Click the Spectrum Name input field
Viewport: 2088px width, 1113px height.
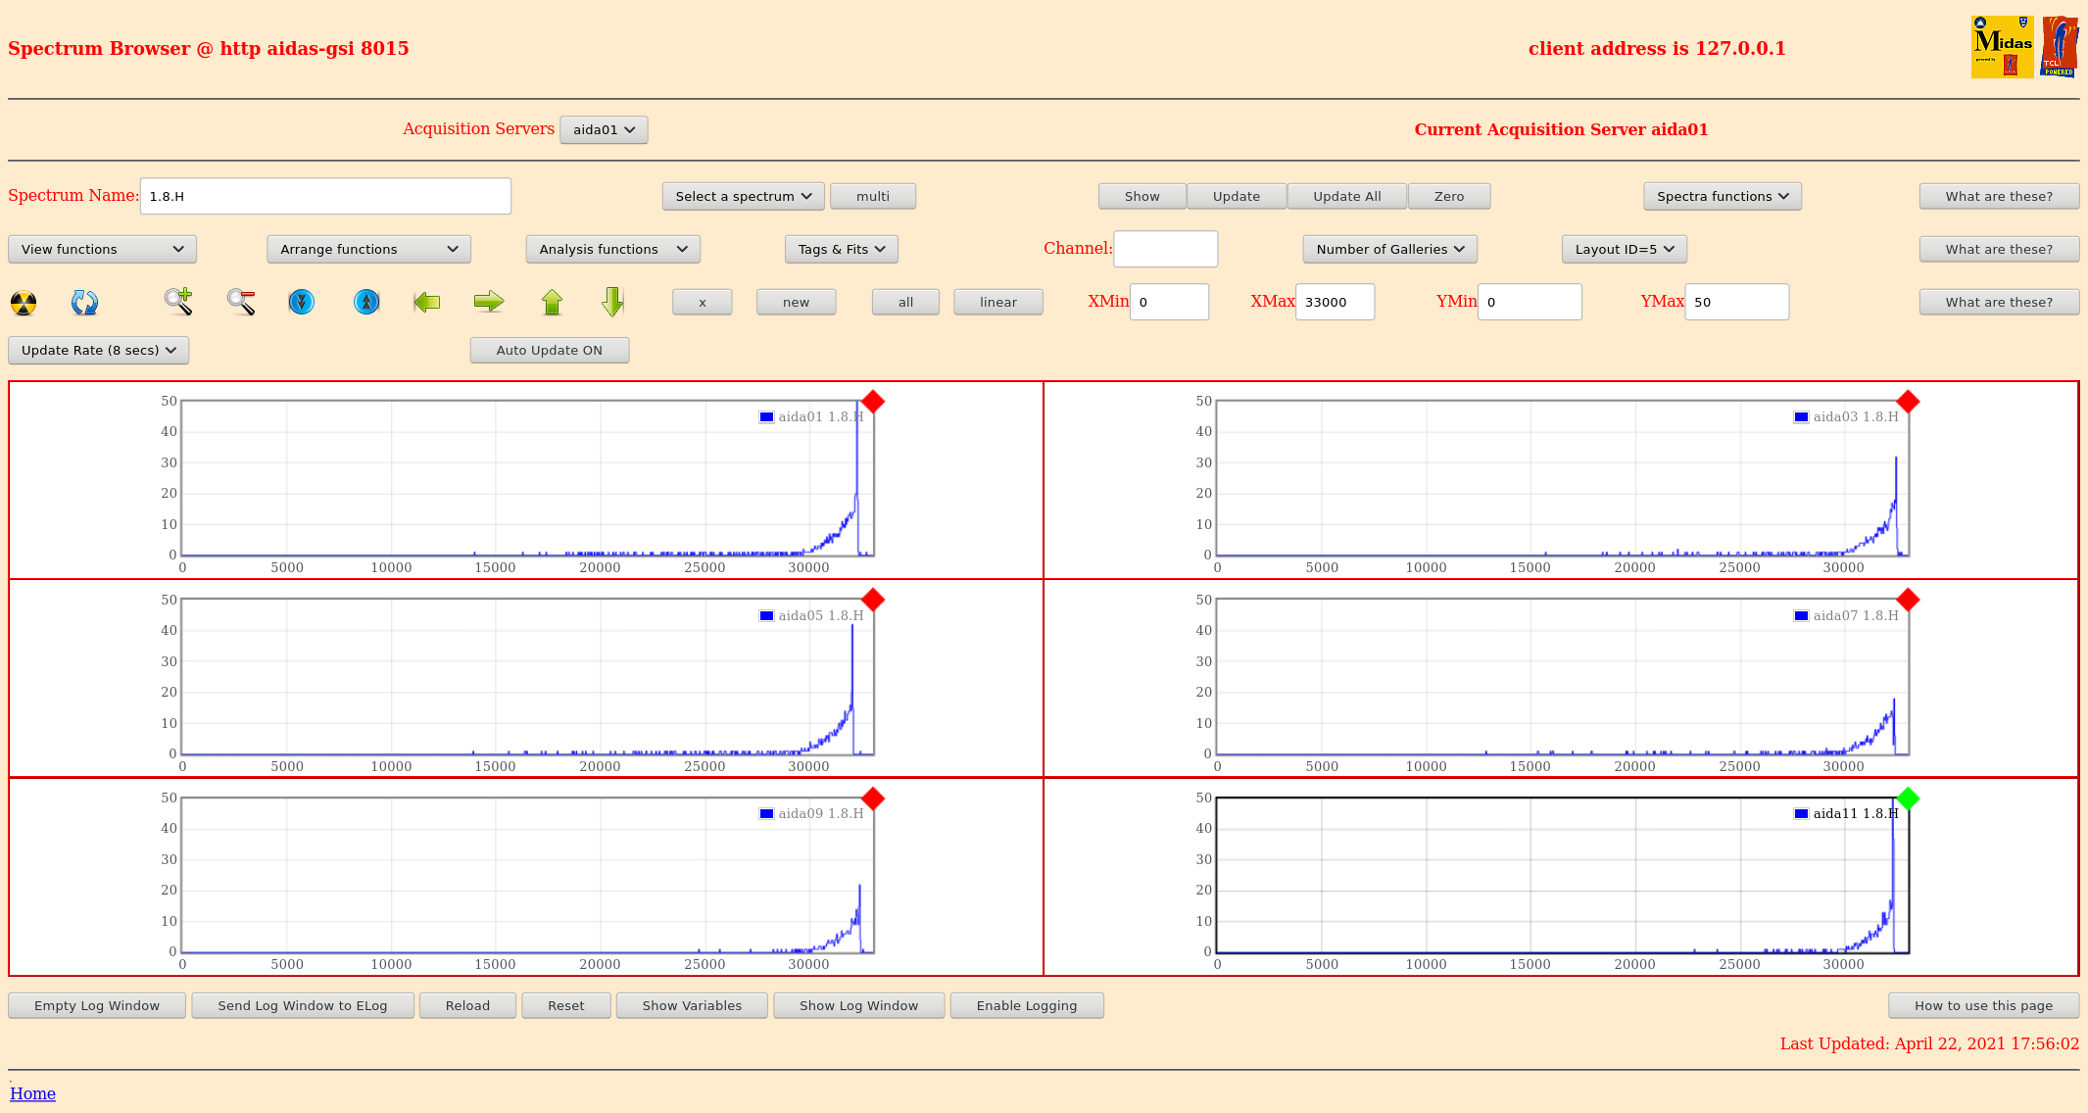(325, 197)
